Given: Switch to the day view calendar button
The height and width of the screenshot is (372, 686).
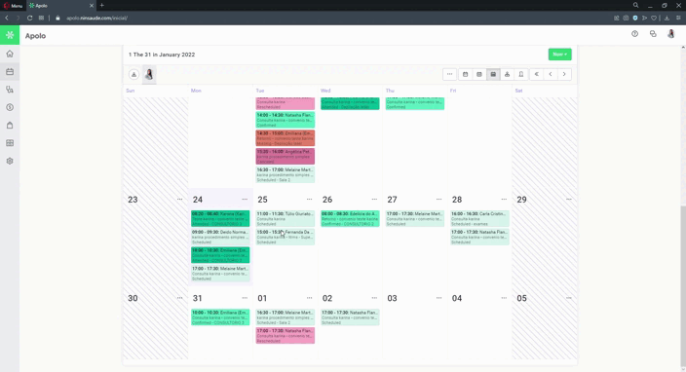Looking at the screenshot, I should click(x=465, y=74).
